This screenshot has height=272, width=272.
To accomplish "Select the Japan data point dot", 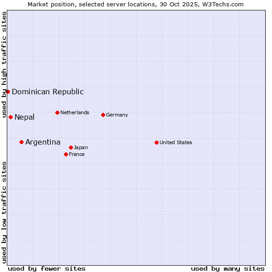I will pyautogui.click(x=71, y=147).
